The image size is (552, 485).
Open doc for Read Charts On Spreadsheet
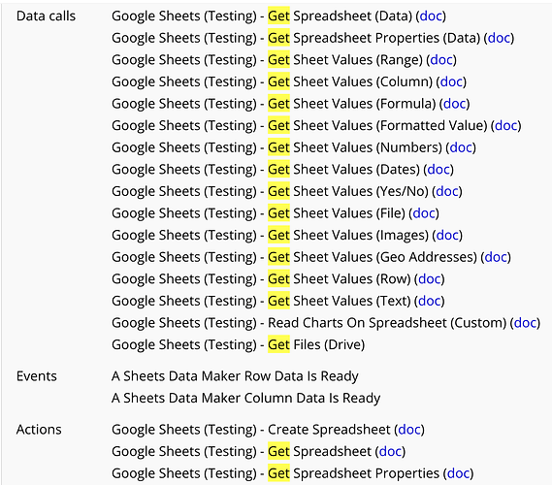click(x=525, y=322)
